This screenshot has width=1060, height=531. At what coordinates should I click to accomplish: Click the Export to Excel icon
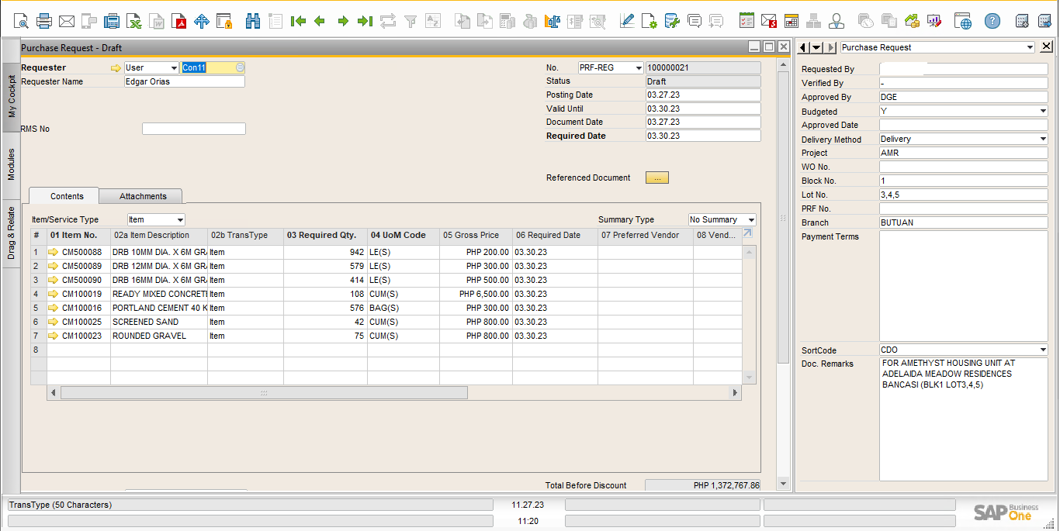click(x=134, y=21)
